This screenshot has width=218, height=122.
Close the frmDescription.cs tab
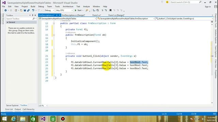coord(60,15)
